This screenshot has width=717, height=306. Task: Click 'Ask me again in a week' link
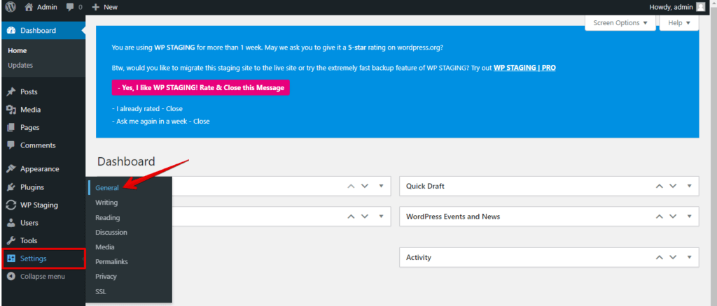pyautogui.click(x=160, y=122)
